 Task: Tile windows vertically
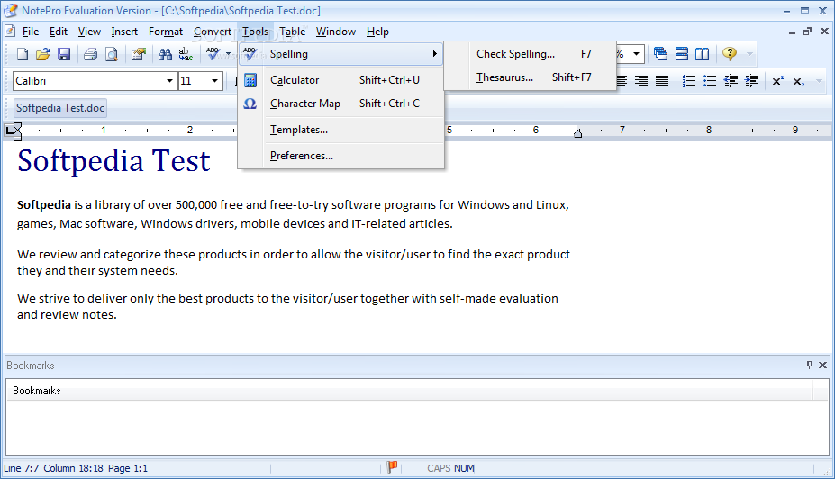(x=702, y=54)
